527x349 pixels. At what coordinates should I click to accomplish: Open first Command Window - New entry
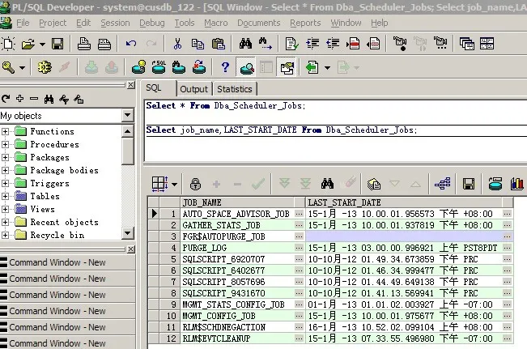coord(67,262)
